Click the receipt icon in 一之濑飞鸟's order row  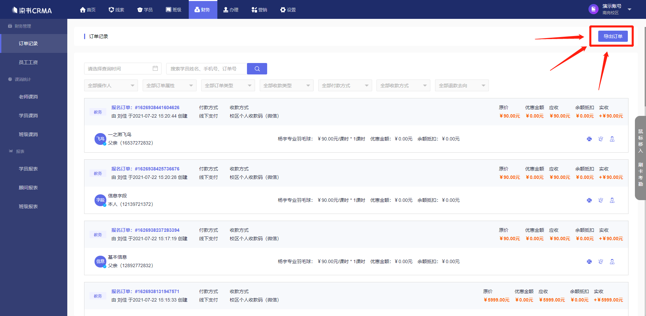point(601,139)
